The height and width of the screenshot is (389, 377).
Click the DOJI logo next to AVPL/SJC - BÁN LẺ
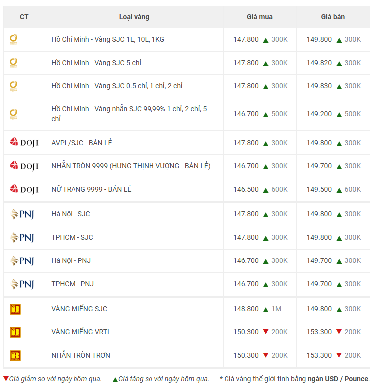click(x=24, y=143)
